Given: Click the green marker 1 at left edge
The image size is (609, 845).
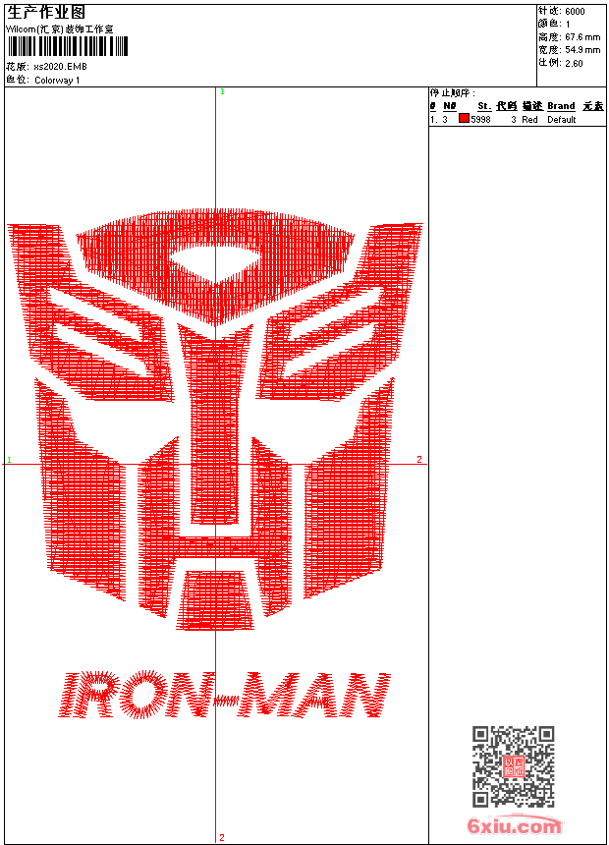Looking at the screenshot, I should click(10, 460).
